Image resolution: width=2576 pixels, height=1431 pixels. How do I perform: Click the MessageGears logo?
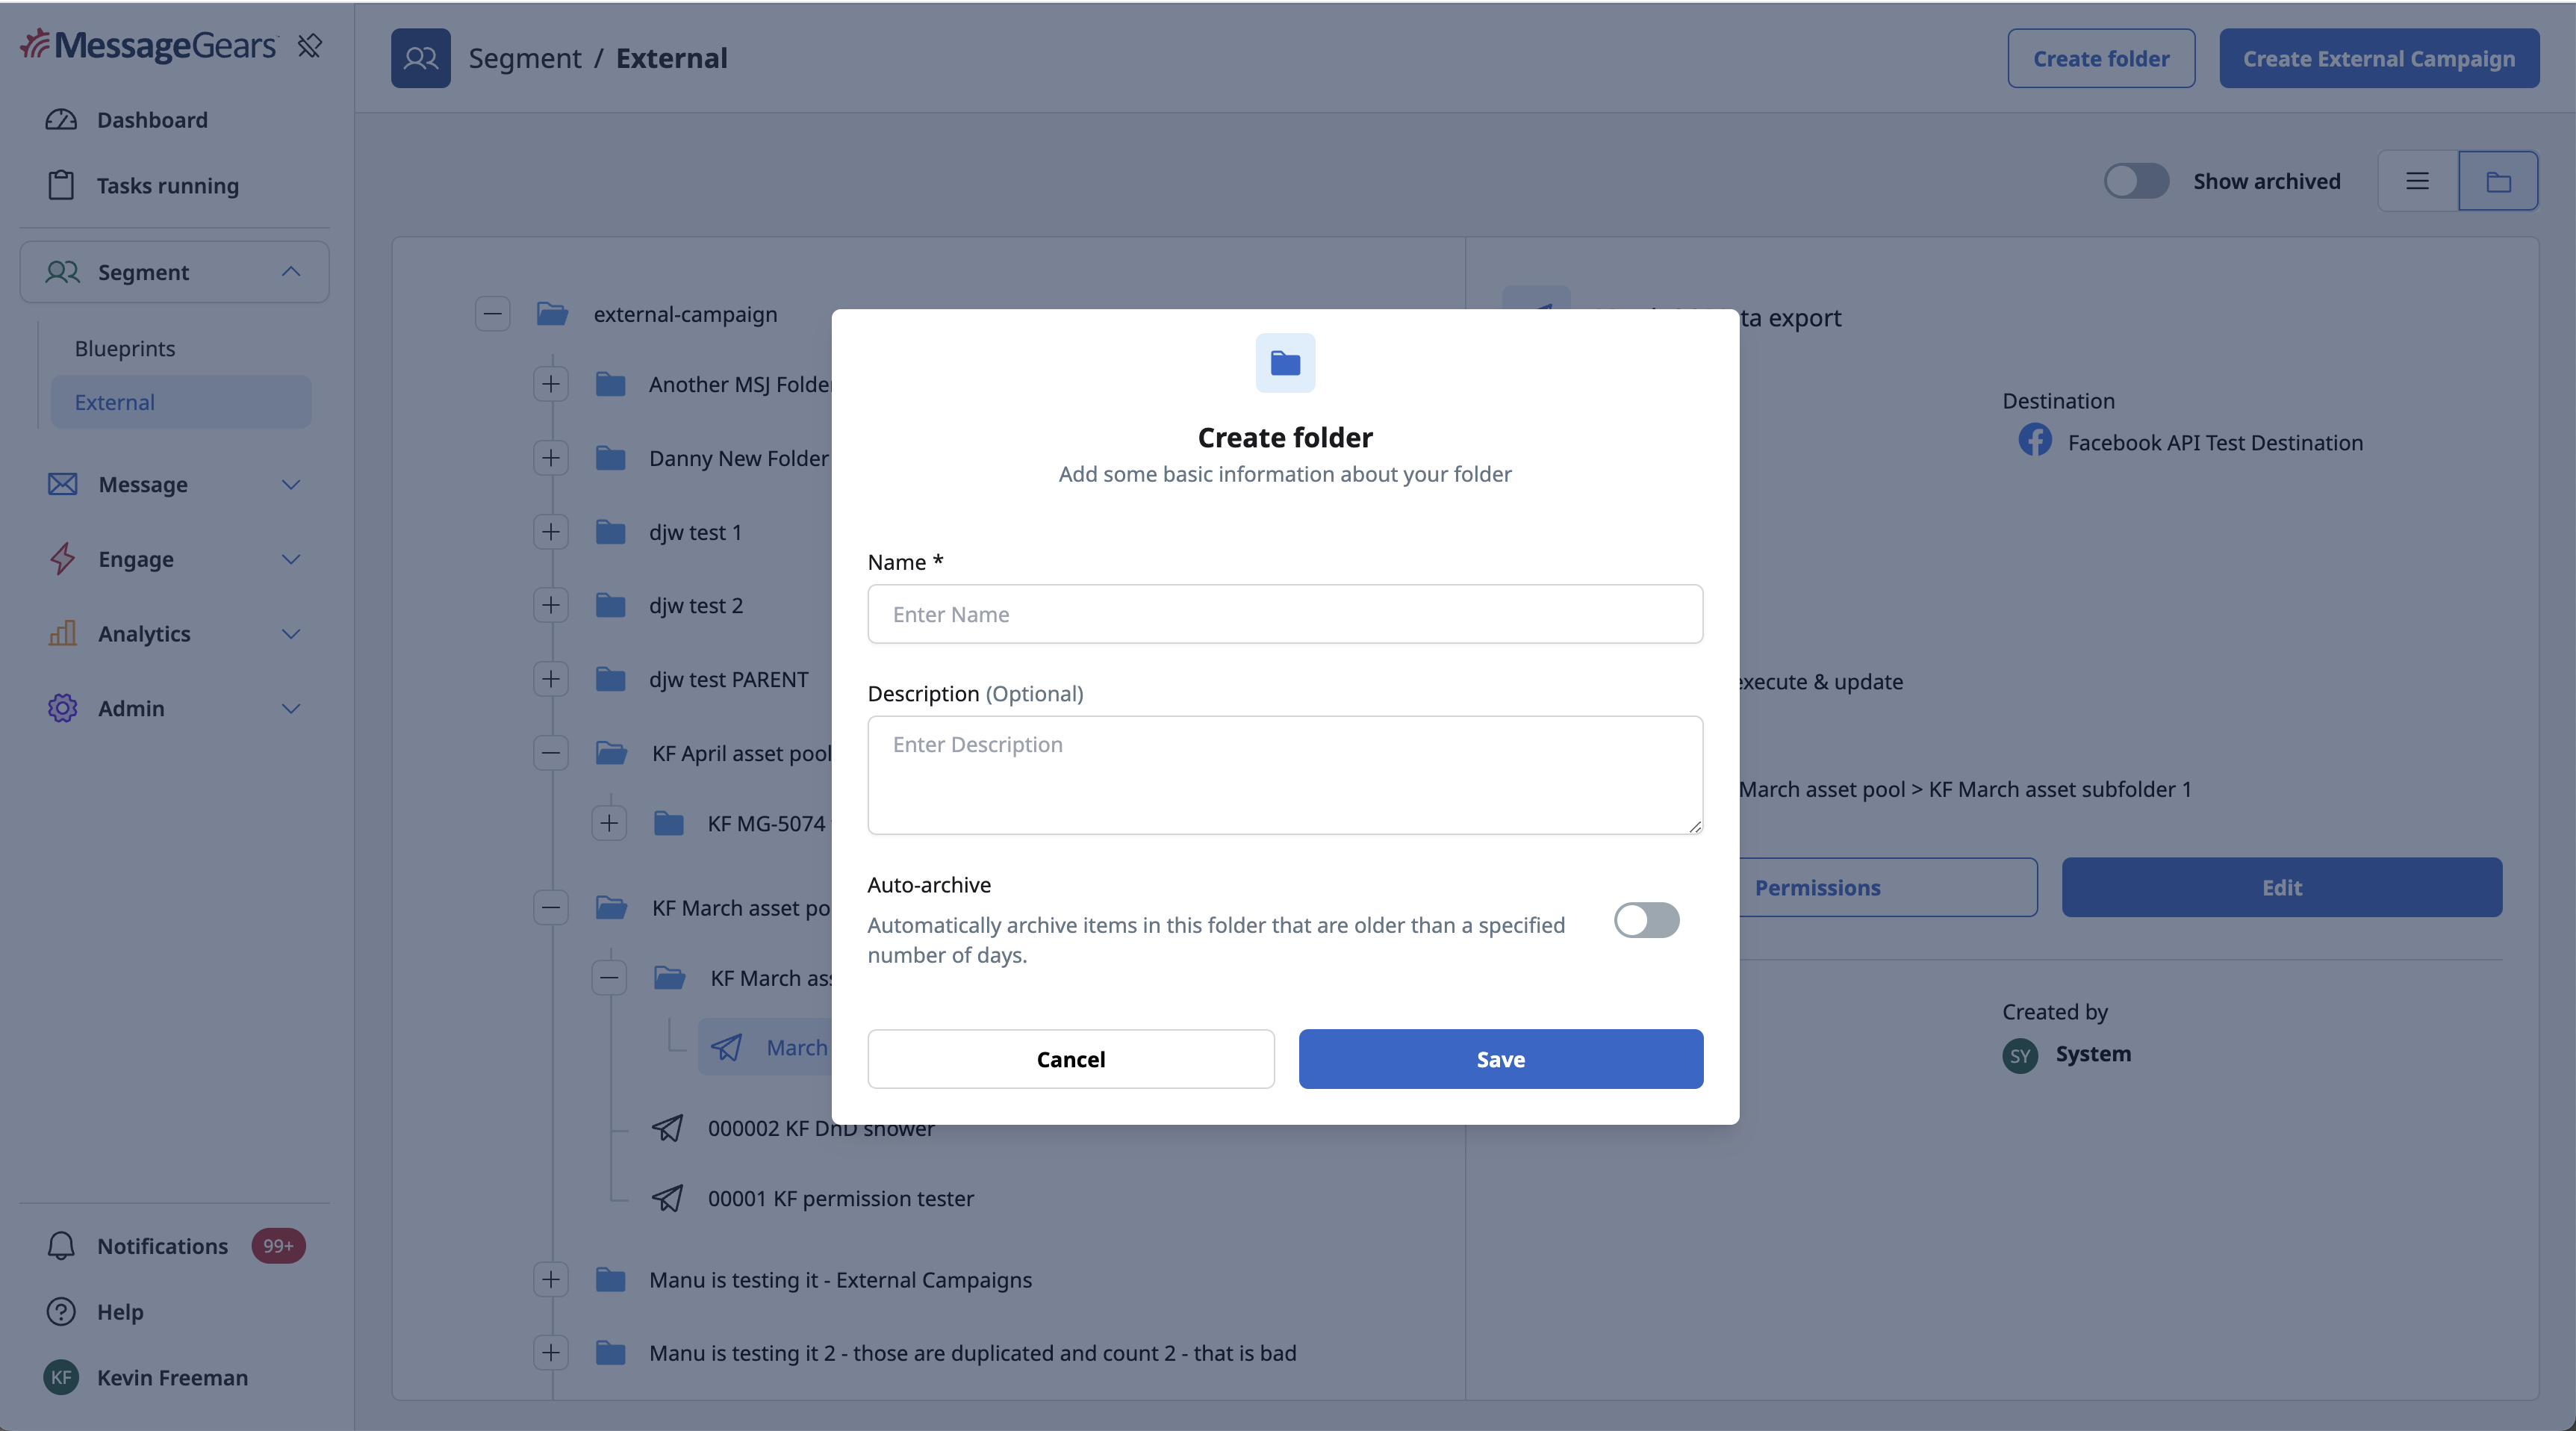[148, 45]
